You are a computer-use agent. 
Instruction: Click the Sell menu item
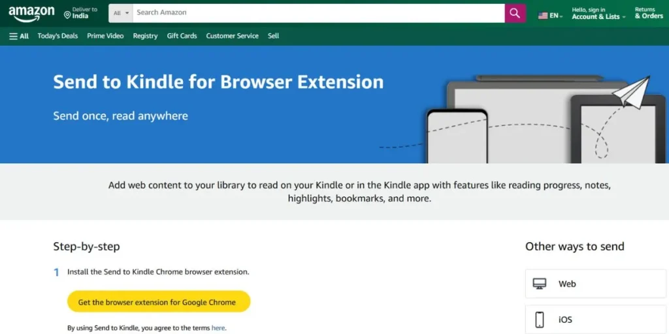click(x=274, y=36)
